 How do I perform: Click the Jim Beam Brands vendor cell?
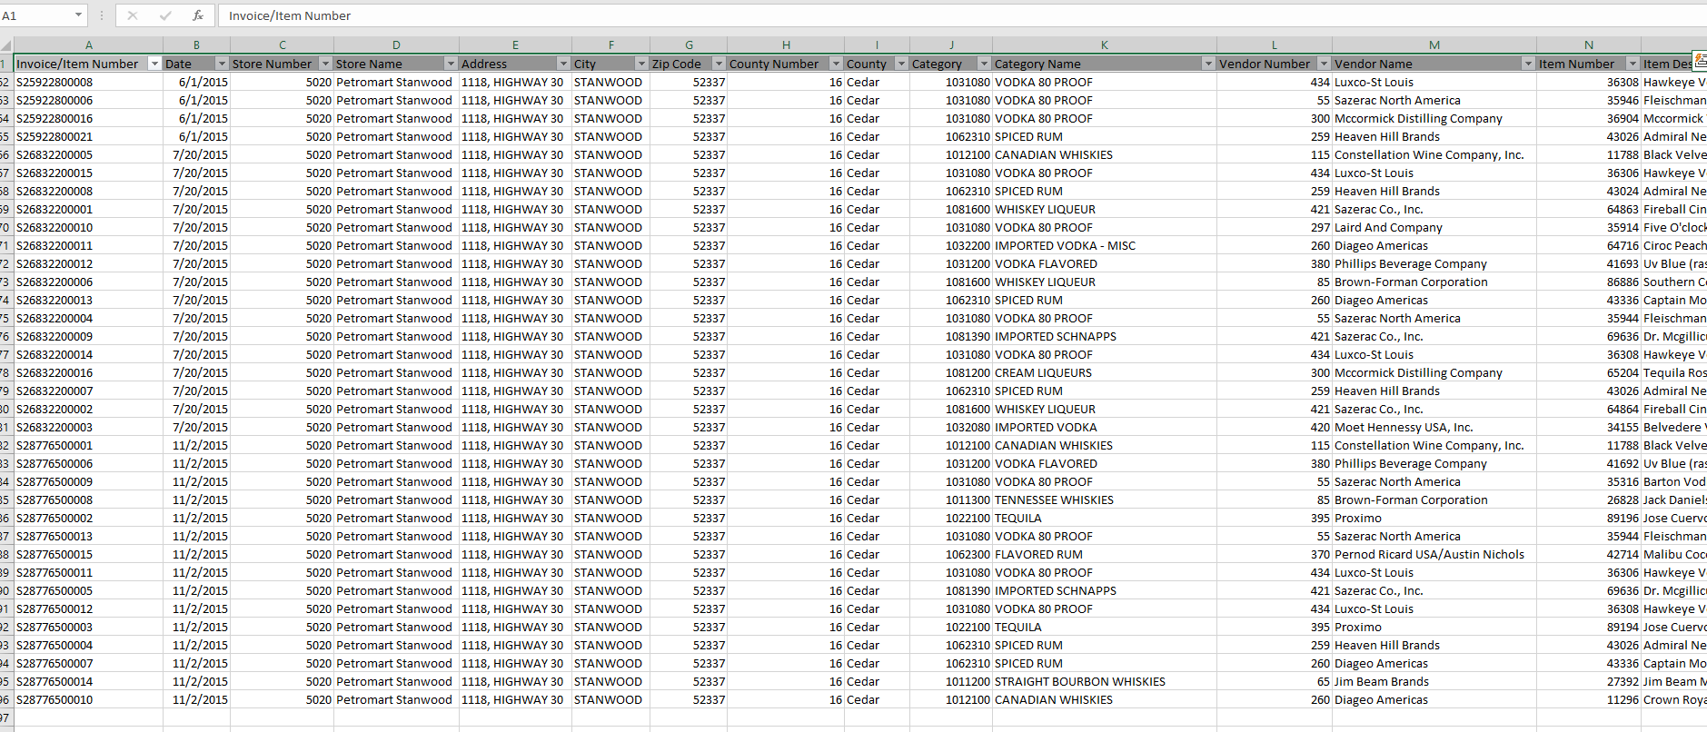(1434, 681)
